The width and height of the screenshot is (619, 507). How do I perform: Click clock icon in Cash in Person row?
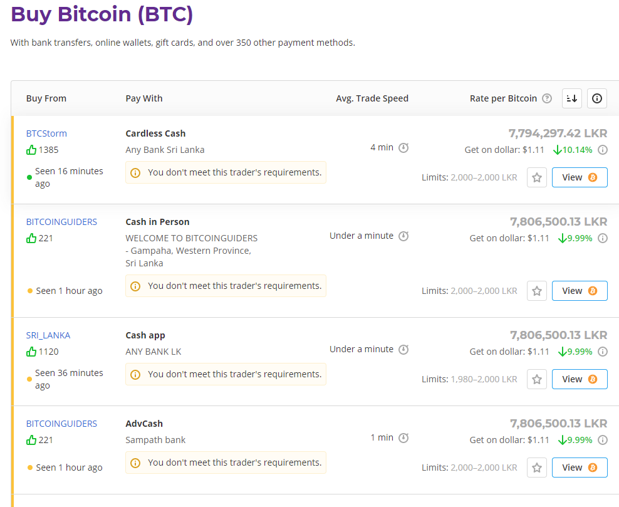point(403,236)
